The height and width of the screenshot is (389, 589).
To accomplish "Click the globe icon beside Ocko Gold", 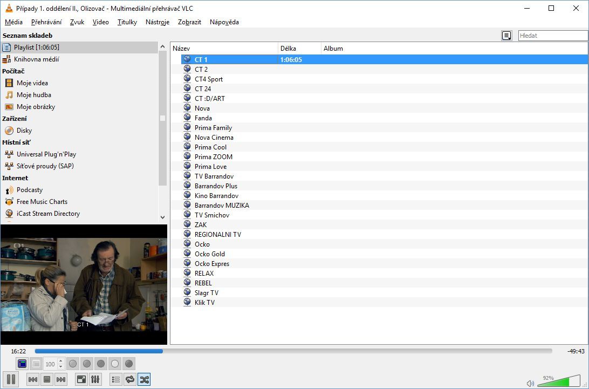I will (187, 254).
